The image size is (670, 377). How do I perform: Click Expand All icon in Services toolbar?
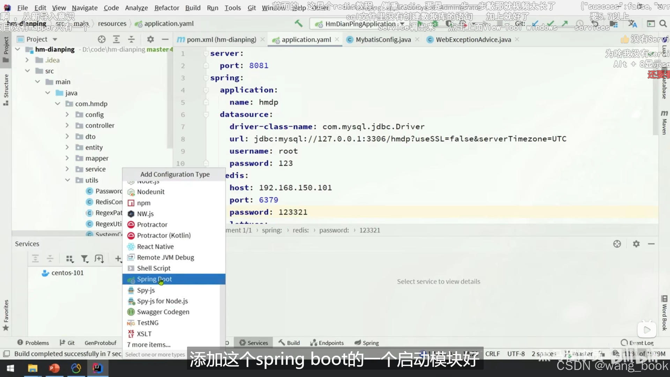pyautogui.click(x=35, y=259)
